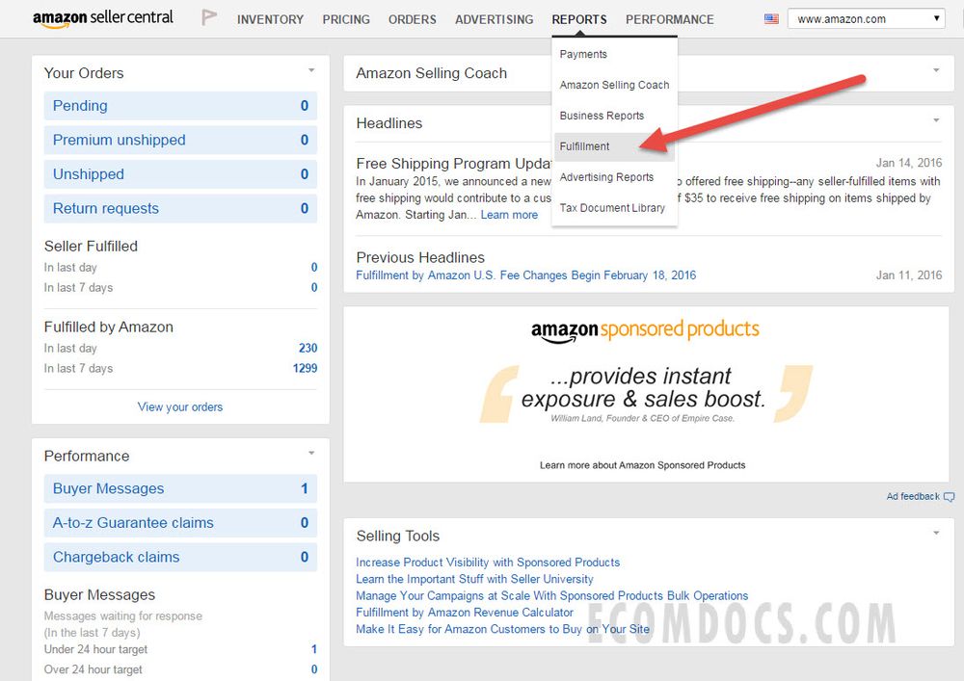Image resolution: width=964 pixels, height=681 pixels.
Task: Click Seller Fulfilled In last 7 days count
Action: [x=314, y=287]
